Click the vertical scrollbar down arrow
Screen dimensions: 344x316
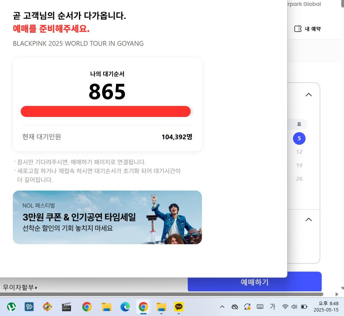coord(343,288)
